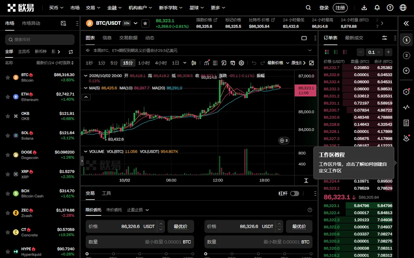This screenshot has height=258, width=414.
Task: Click the right 最优价 button
Action: point(299,226)
